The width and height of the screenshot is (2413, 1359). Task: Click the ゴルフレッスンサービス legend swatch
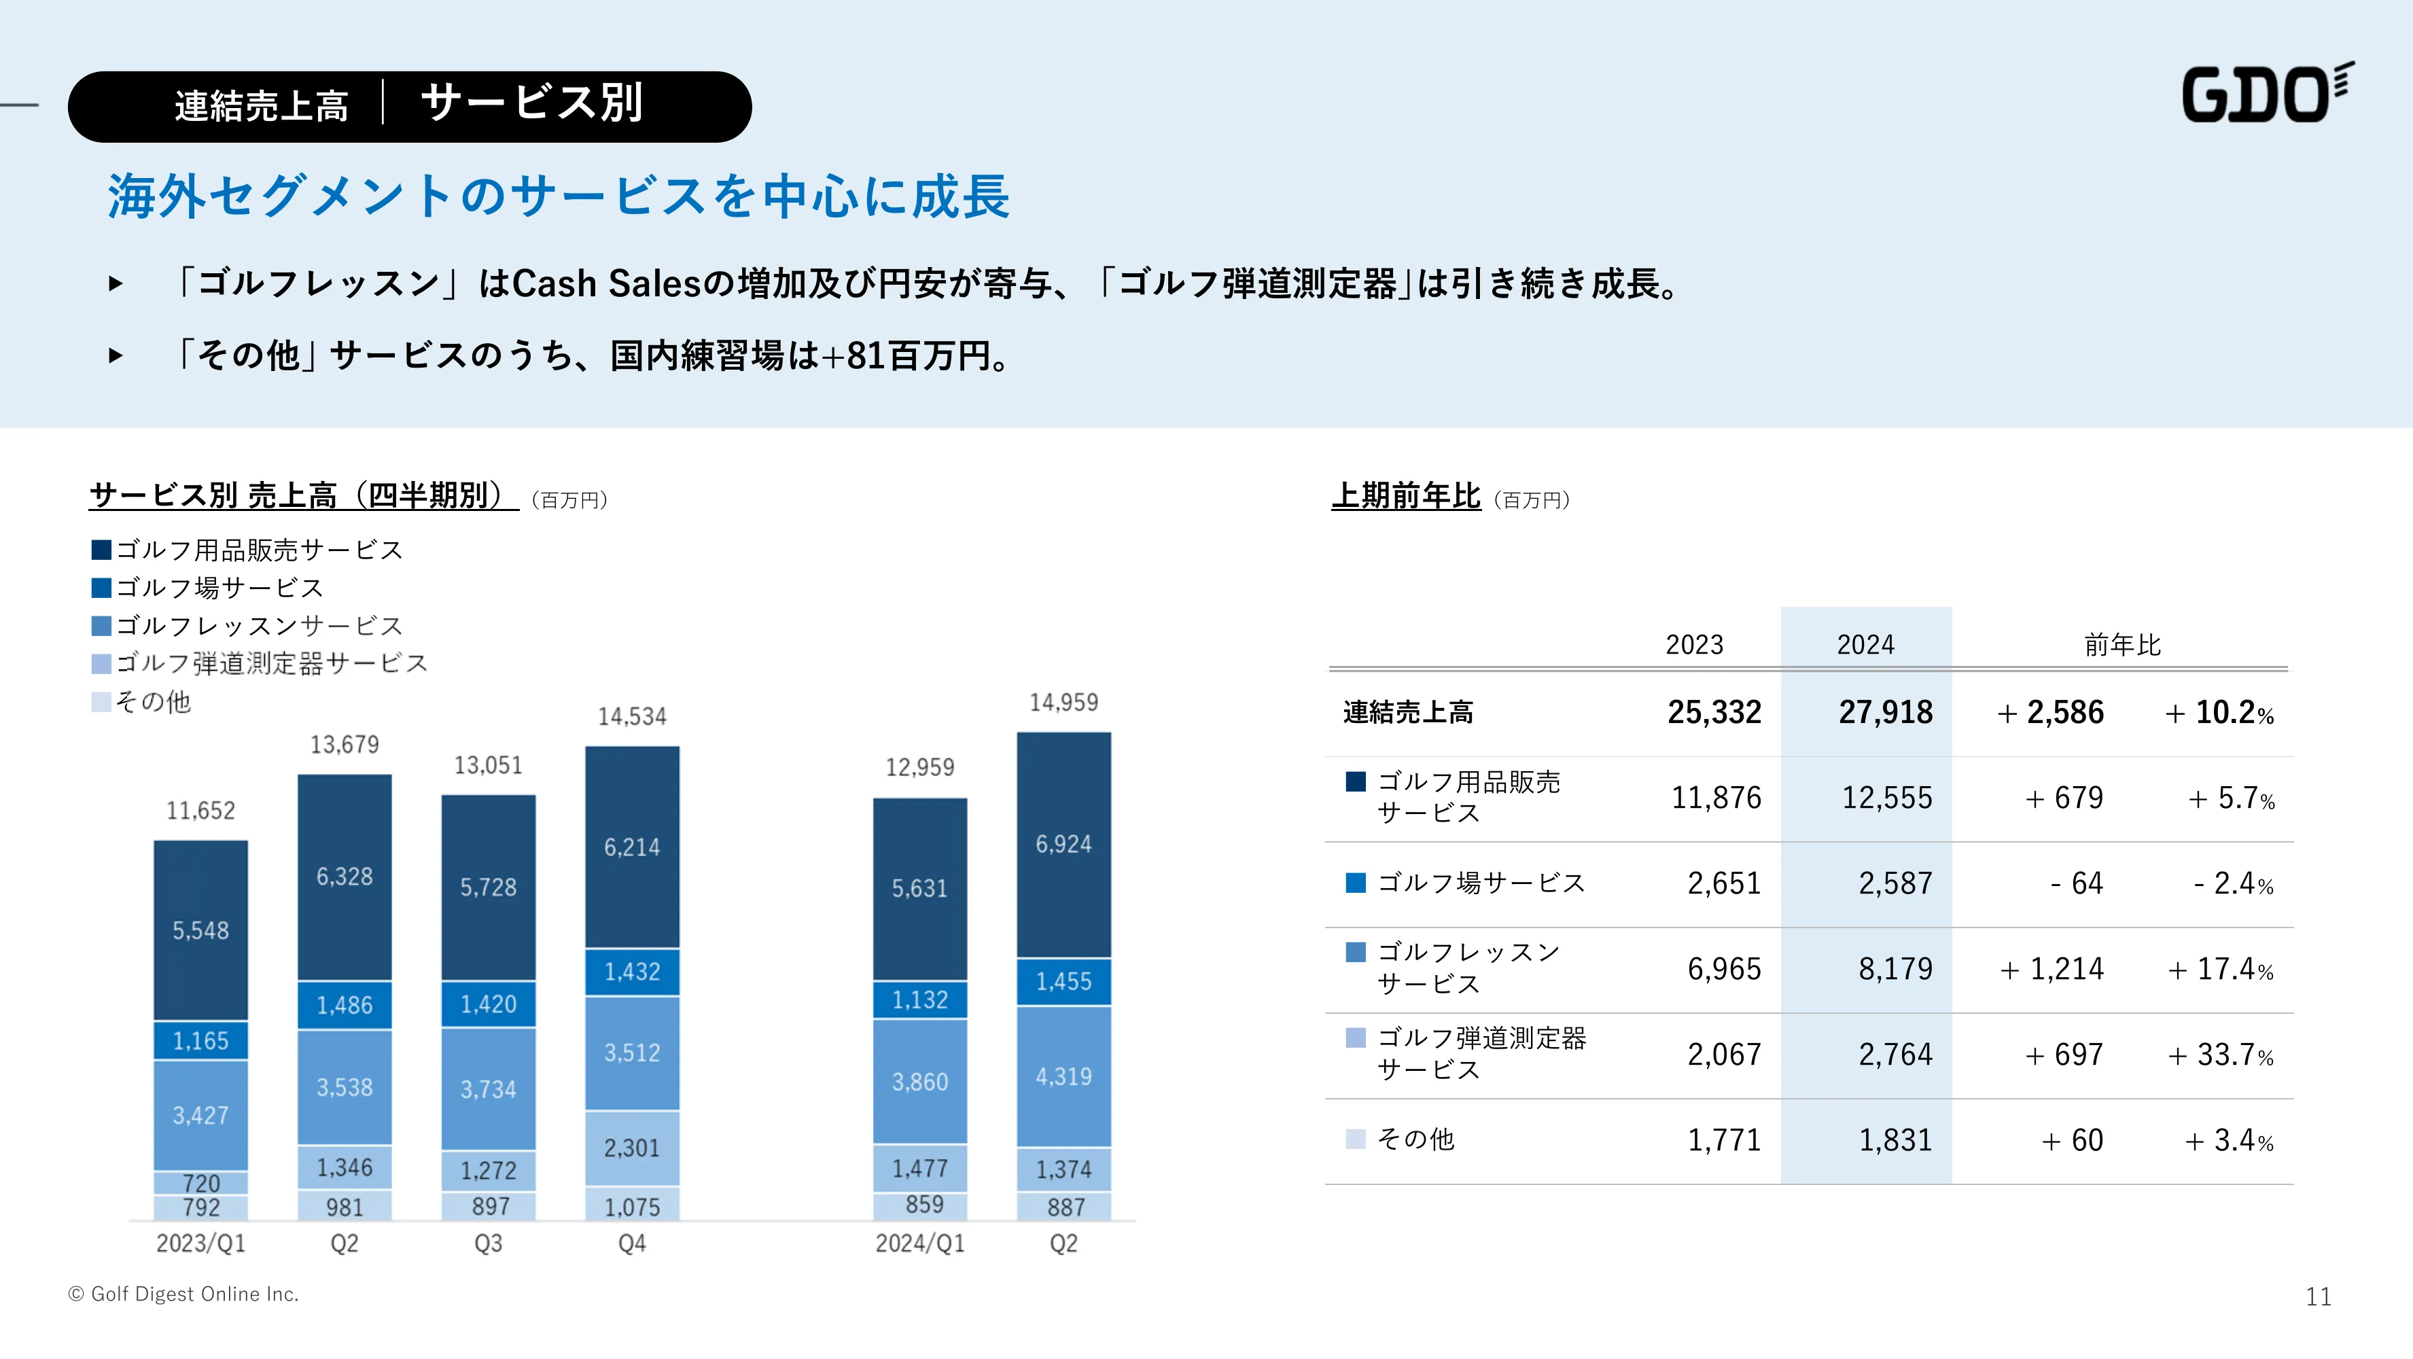tap(101, 626)
